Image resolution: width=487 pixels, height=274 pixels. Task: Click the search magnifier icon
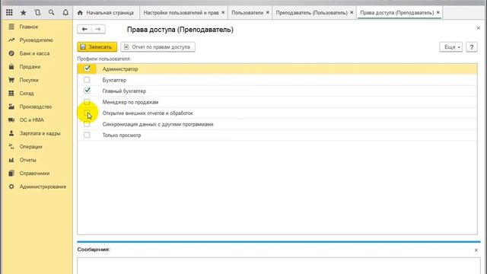(x=52, y=12)
